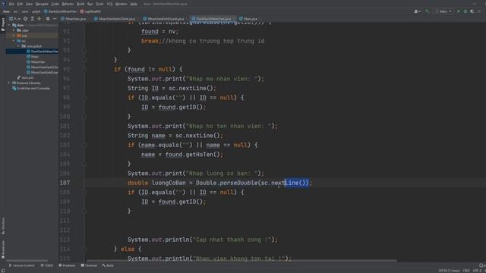Open the View menu
486x273 pixels.
click(x=29, y=4)
